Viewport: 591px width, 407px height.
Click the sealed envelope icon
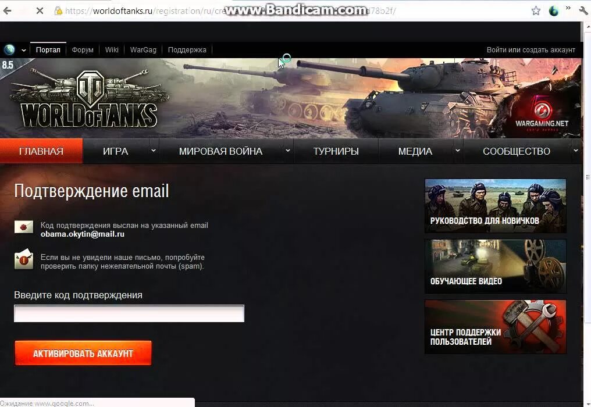tap(24, 227)
